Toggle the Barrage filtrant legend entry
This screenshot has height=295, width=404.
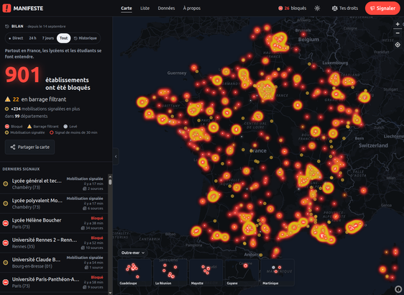[x=43, y=127]
